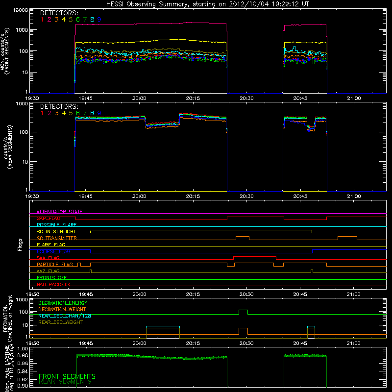Screen dimensions: 392x392
Task: Select detector 4 in front segments legend
Action: (x=64, y=20)
